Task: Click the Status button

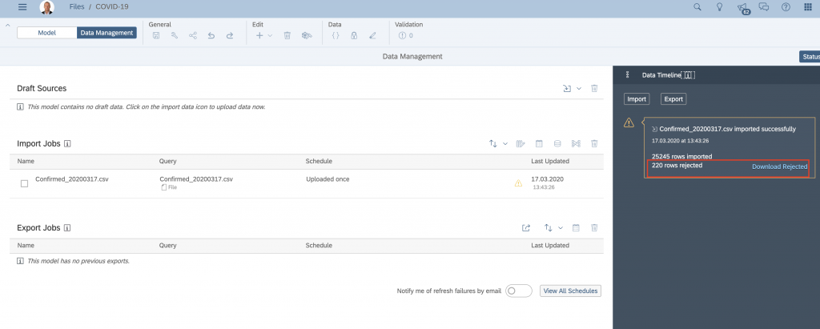Action: (x=810, y=57)
